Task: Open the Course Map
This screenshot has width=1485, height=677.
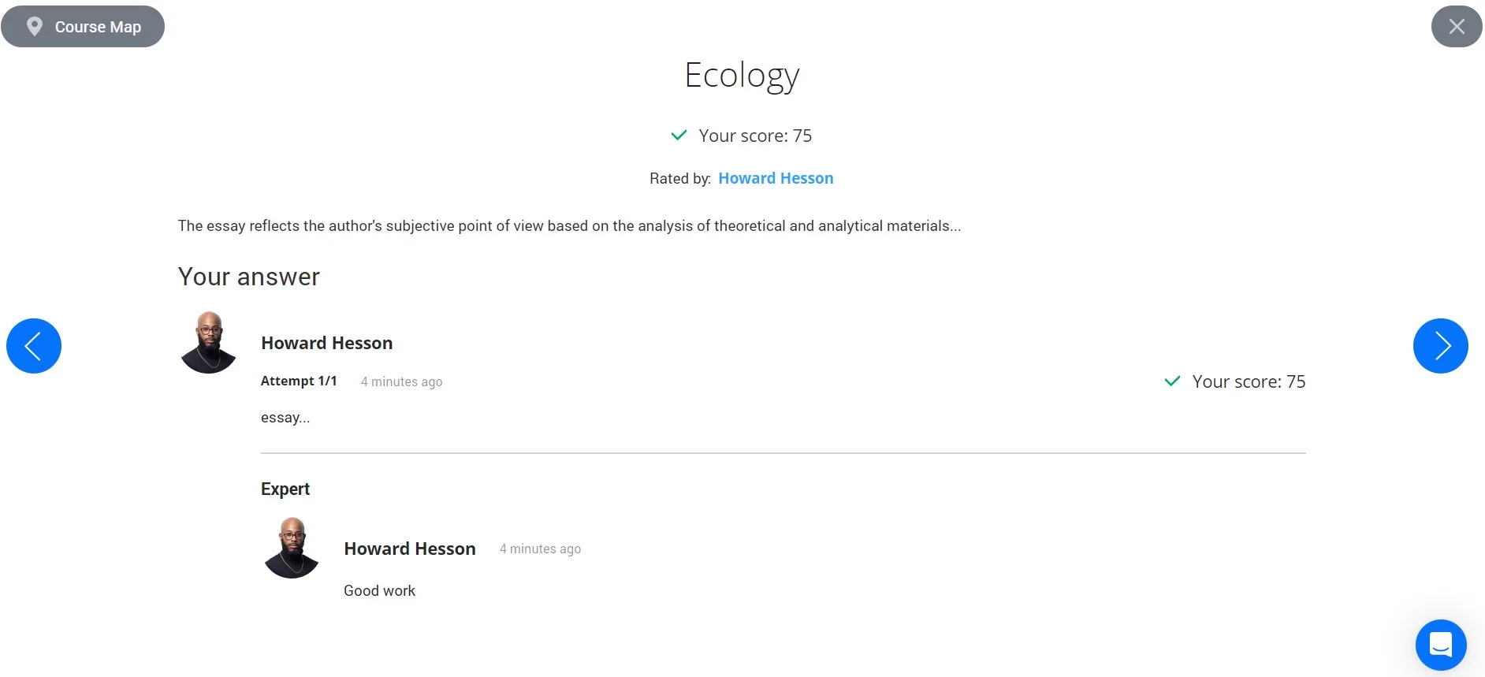Action: (96, 27)
